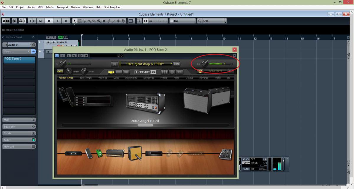Click the preset save disk icon

click(x=114, y=64)
